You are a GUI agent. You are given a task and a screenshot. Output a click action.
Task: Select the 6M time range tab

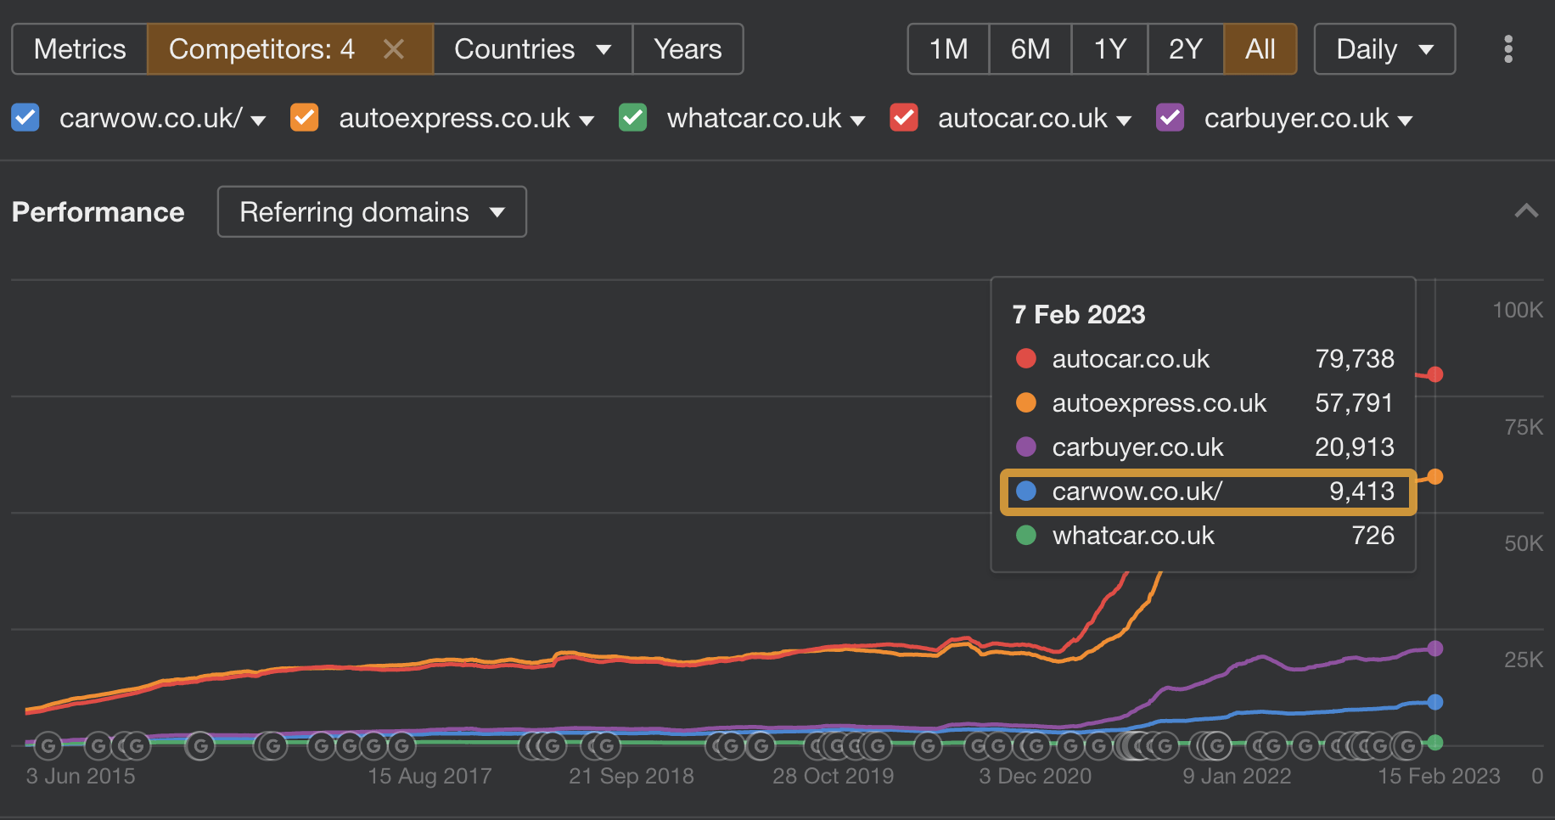tap(1029, 49)
